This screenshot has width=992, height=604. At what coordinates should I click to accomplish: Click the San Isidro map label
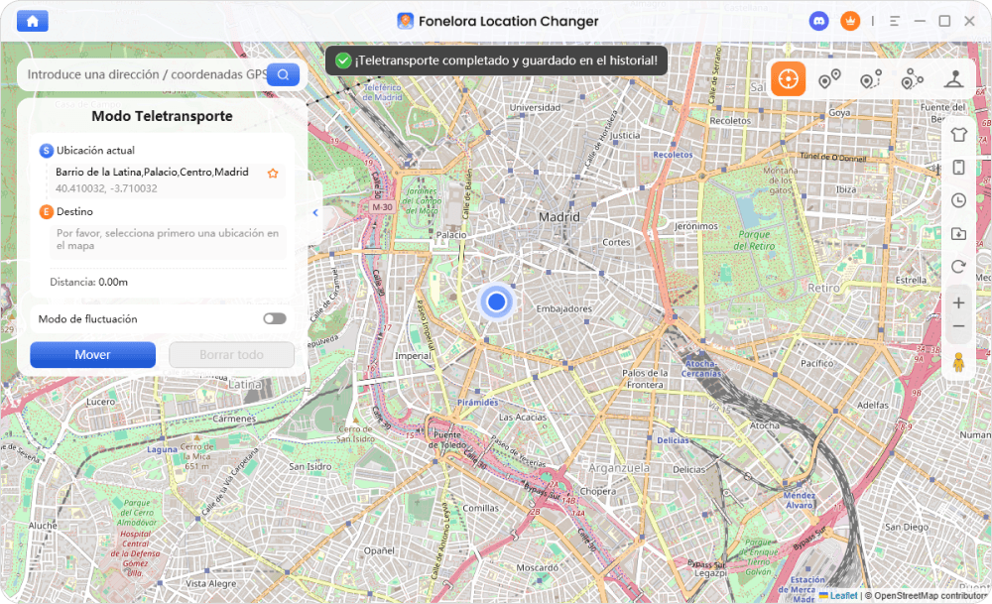[x=310, y=467]
